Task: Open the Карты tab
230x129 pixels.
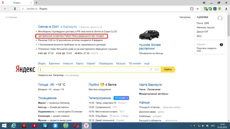Action: pos(80,63)
